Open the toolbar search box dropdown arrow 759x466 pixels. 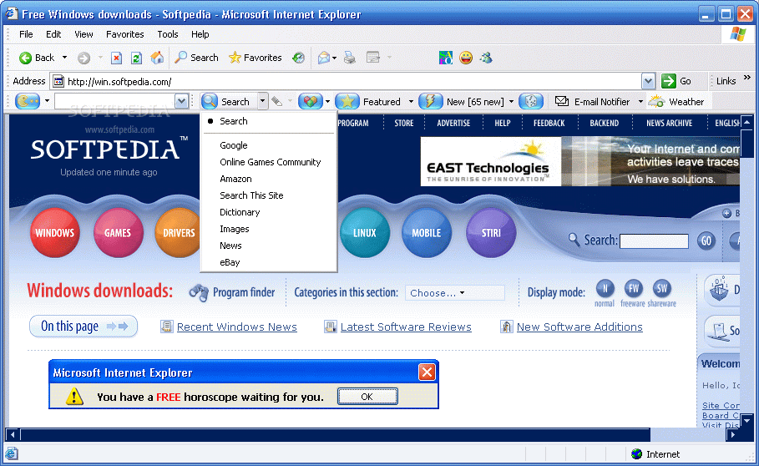click(181, 101)
